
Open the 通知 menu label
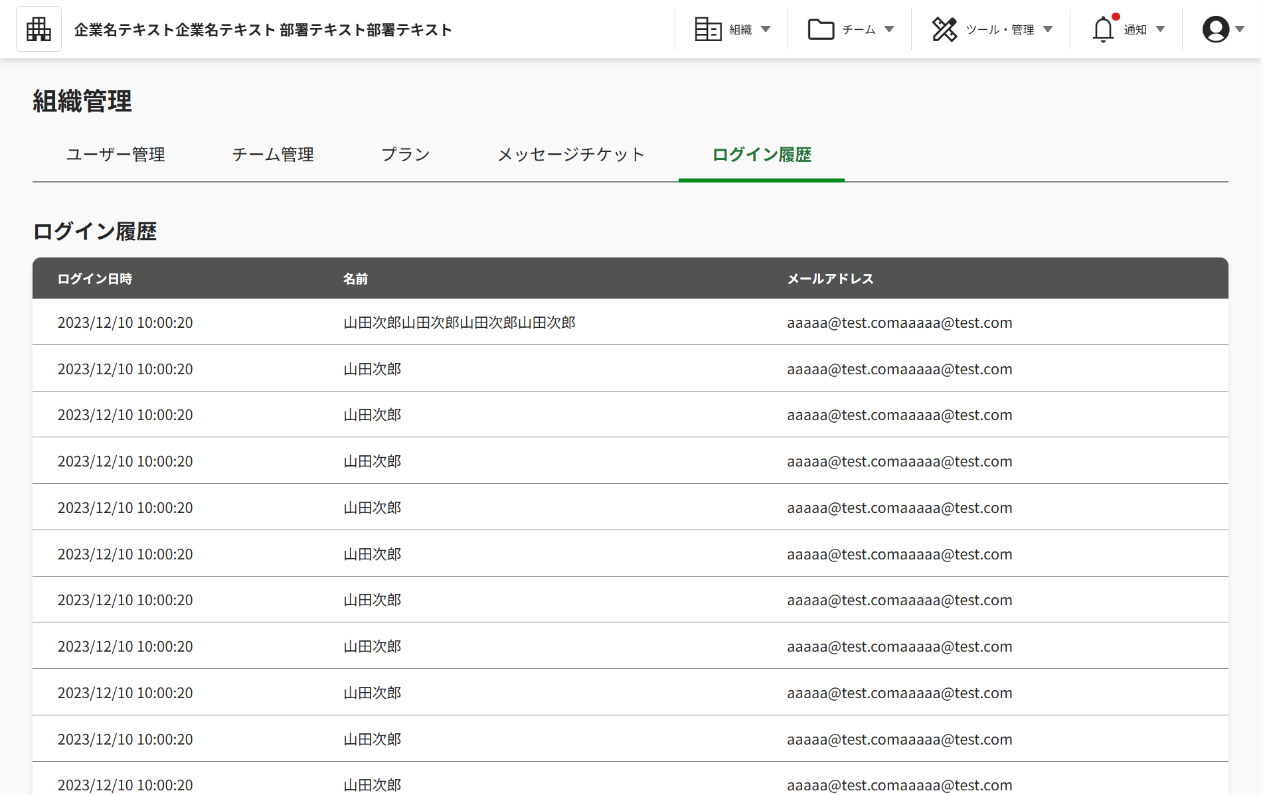point(1135,30)
